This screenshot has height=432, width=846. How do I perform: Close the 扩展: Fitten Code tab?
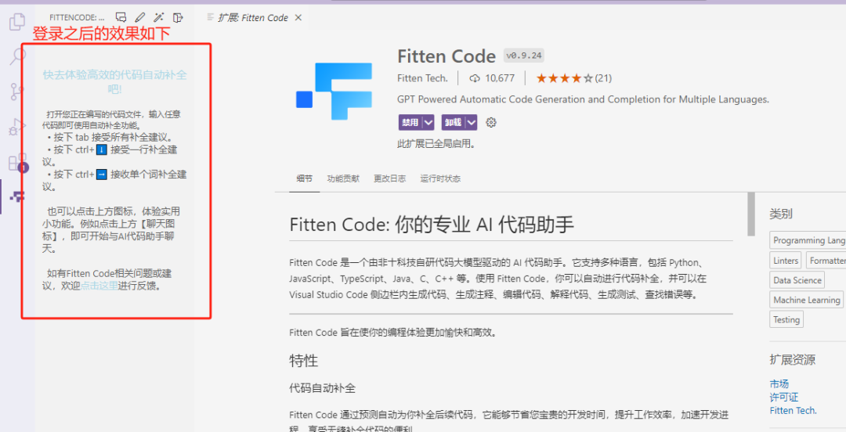point(298,18)
